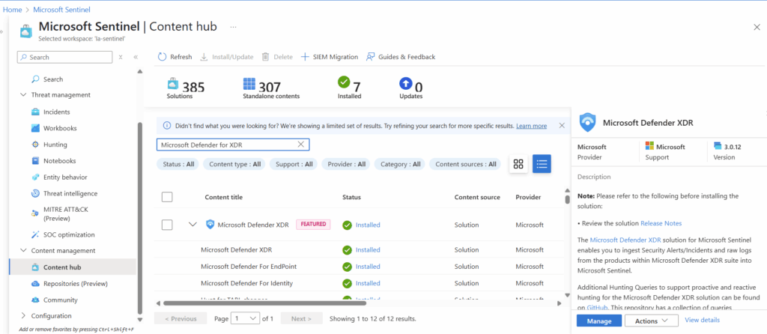Sort by Status column header
This screenshot has height=334, width=767.
(x=352, y=197)
